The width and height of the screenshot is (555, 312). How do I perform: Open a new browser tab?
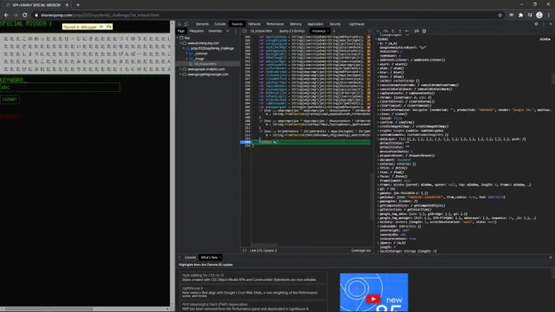click(x=78, y=5)
